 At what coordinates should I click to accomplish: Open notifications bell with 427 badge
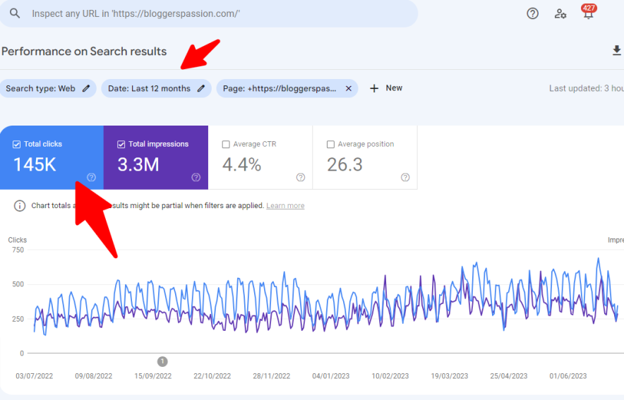tap(587, 13)
